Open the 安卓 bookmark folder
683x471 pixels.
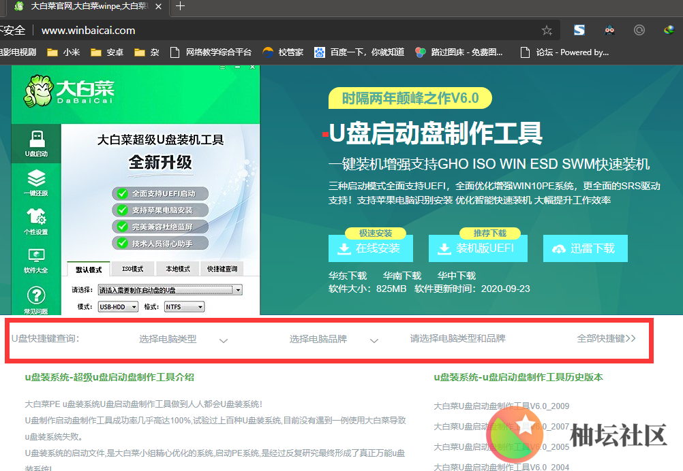pyautogui.click(x=107, y=52)
